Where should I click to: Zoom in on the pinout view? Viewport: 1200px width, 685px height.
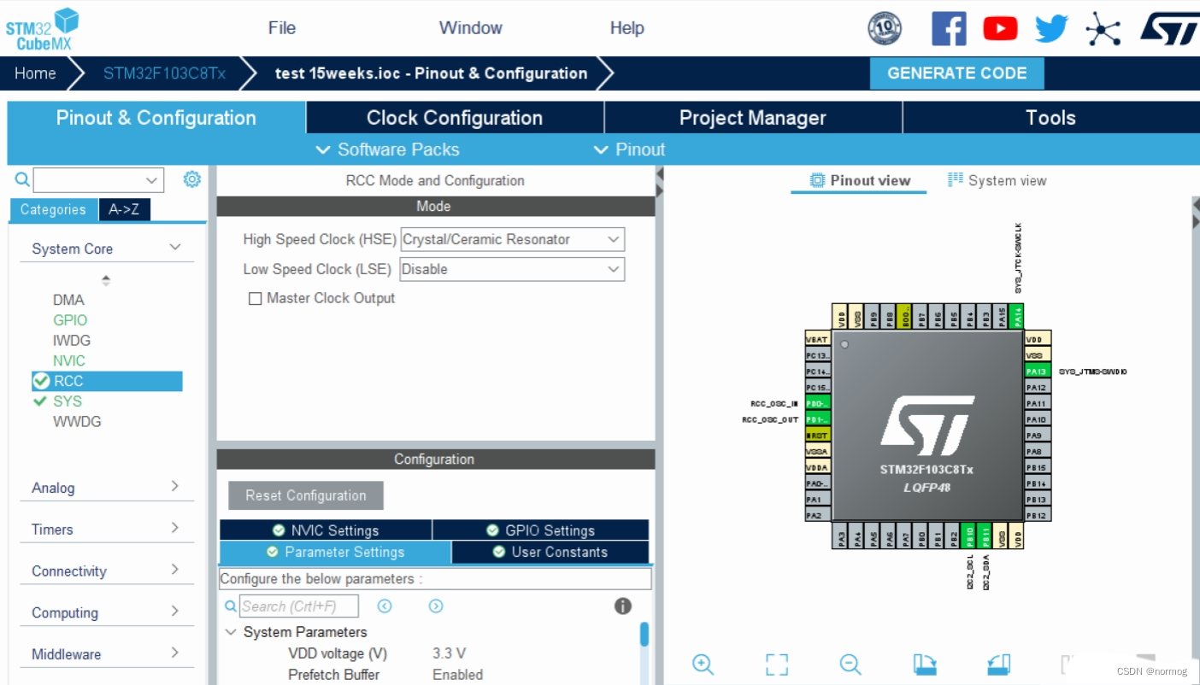coord(703,665)
